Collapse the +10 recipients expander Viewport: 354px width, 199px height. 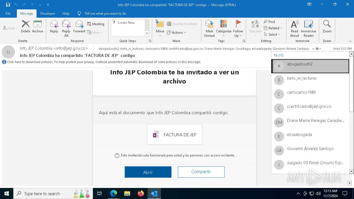point(317,49)
